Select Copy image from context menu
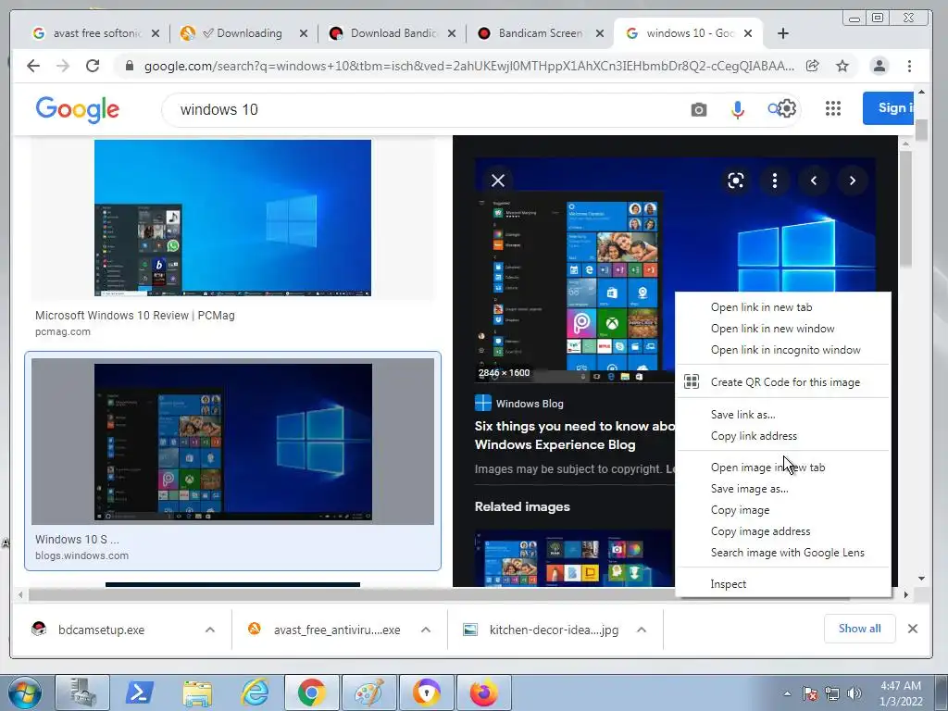948x711 pixels. (x=783, y=510)
